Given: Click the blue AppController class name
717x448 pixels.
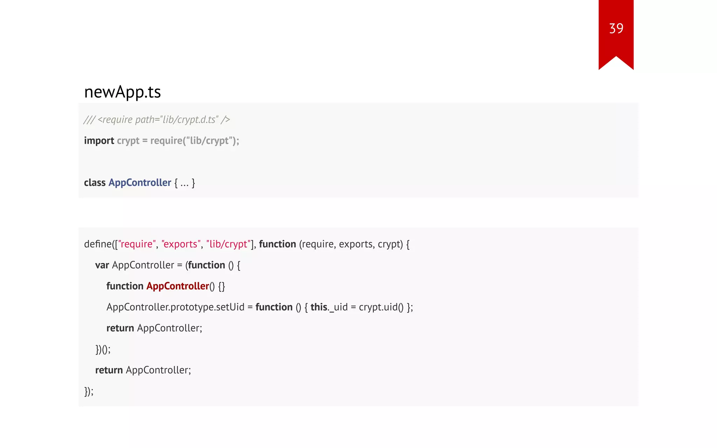Looking at the screenshot, I should point(140,183).
